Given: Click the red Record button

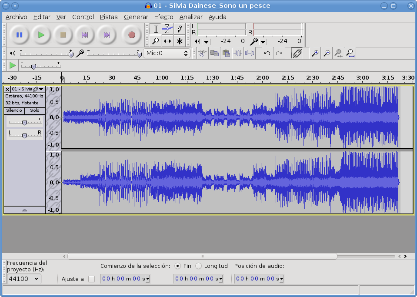Looking at the screenshot, I should click(131, 35).
